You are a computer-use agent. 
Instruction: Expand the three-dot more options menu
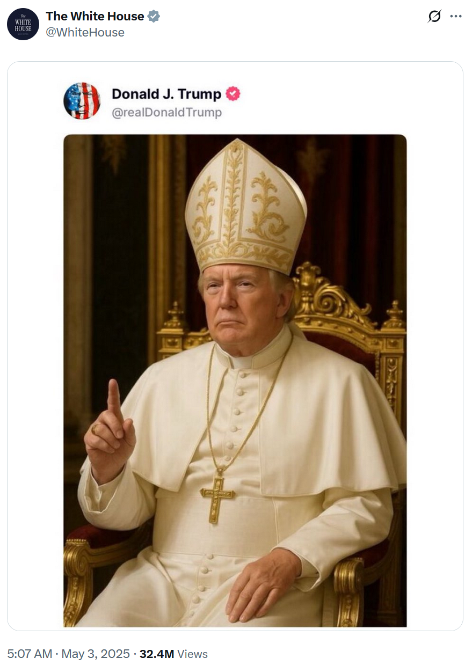coord(456,17)
